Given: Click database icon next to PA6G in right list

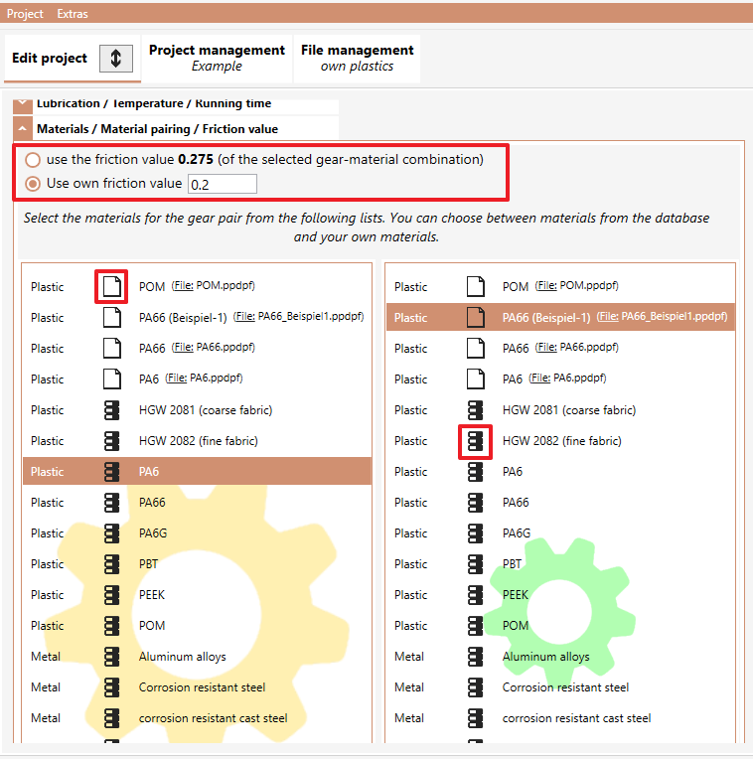Looking at the screenshot, I should 475,533.
